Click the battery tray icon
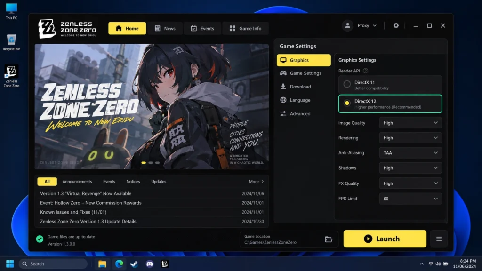The height and width of the screenshot is (271, 482). [445, 263]
